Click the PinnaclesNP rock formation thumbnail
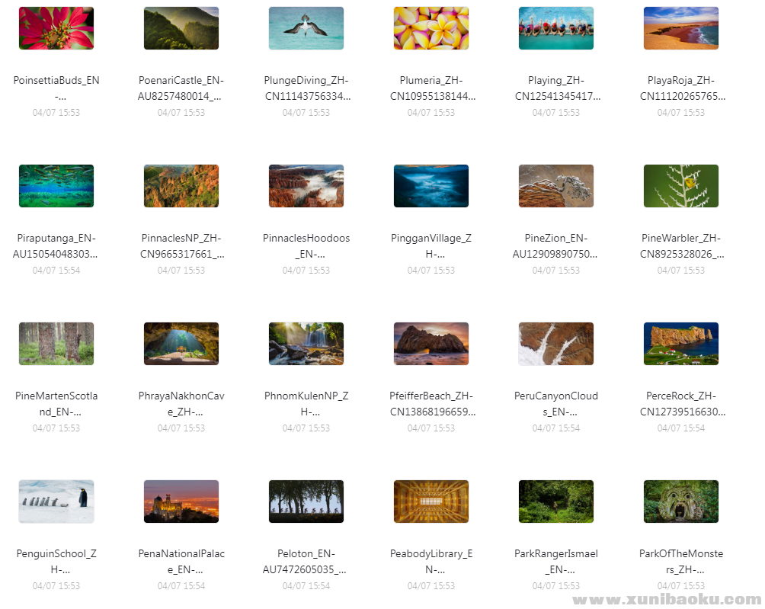The height and width of the screenshot is (609, 765). pos(181,186)
